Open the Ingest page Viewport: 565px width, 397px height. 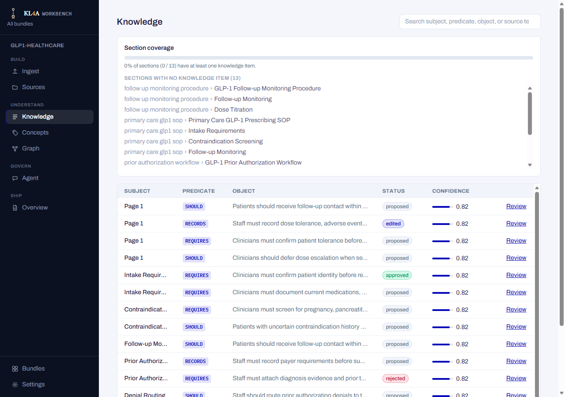[x=49, y=71]
